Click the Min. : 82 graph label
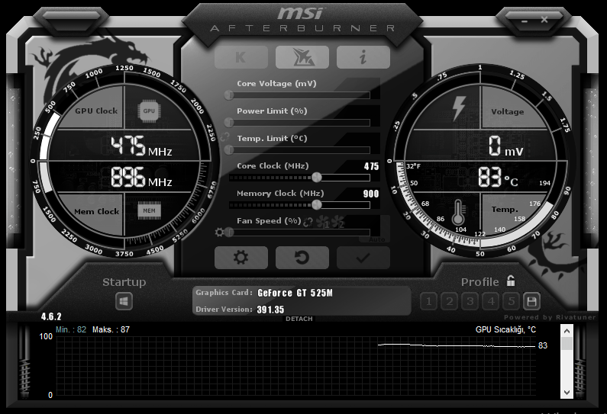The width and height of the screenshot is (607, 414). click(x=71, y=329)
